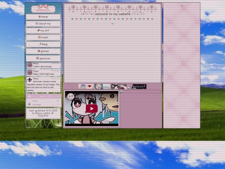Click the chat users profile icon

pos(30,96)
